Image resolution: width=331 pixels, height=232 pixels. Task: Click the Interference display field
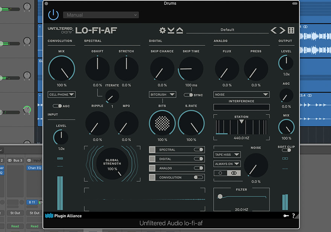(x=241, y=107)
